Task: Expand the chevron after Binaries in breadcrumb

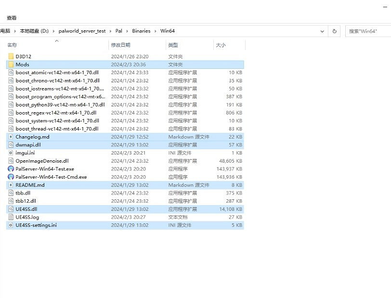Action: (x=155, y=31)
